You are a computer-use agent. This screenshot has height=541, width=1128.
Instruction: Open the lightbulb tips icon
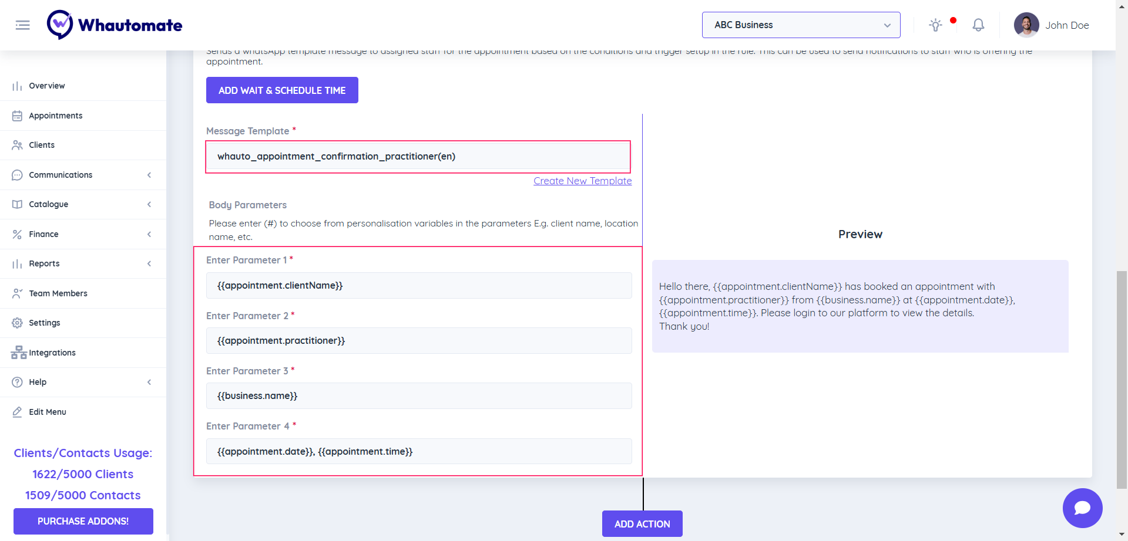coord(935,25)
